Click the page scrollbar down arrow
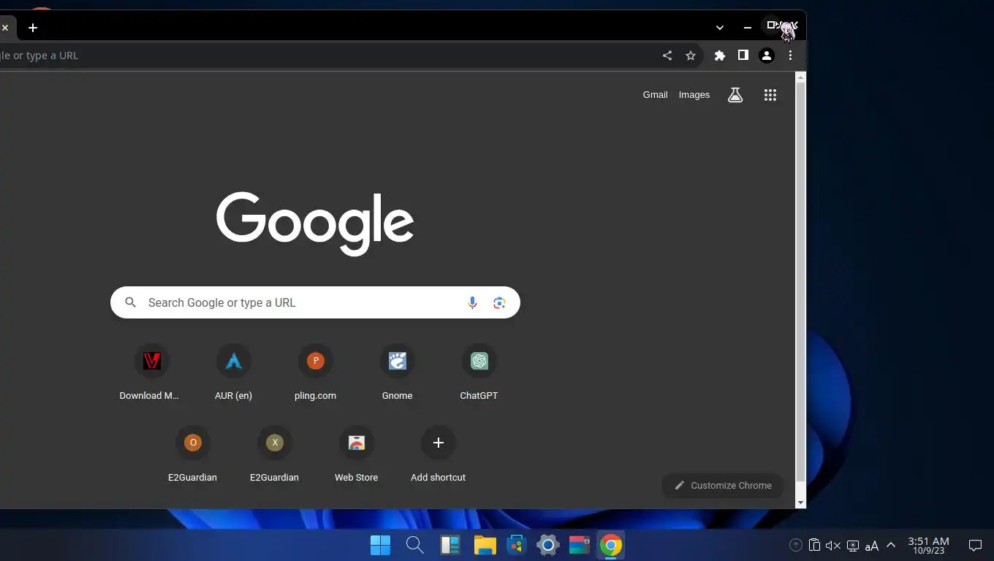 point(800,503)
